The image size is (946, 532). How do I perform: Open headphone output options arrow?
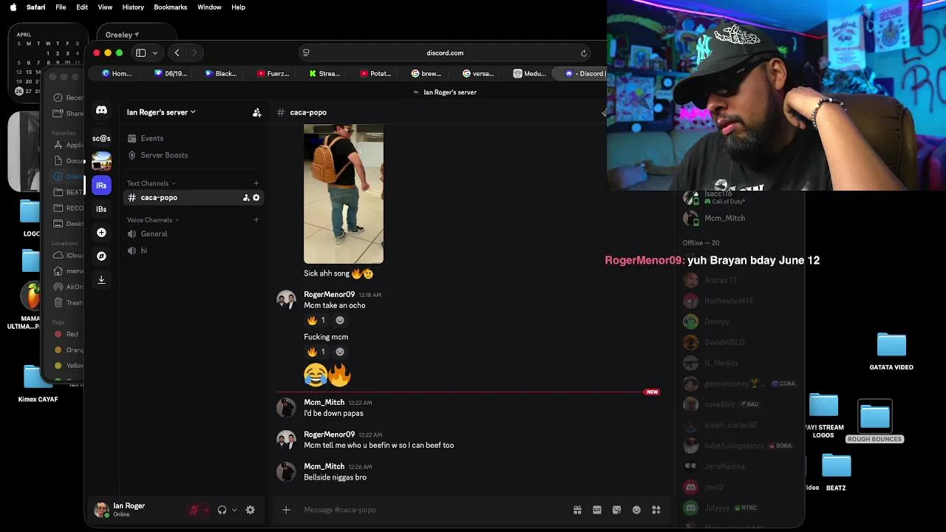point(234,510)
